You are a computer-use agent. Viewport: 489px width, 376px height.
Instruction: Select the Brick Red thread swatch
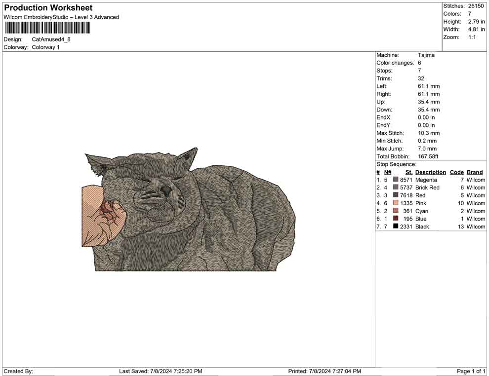click(x=395, y=188)
